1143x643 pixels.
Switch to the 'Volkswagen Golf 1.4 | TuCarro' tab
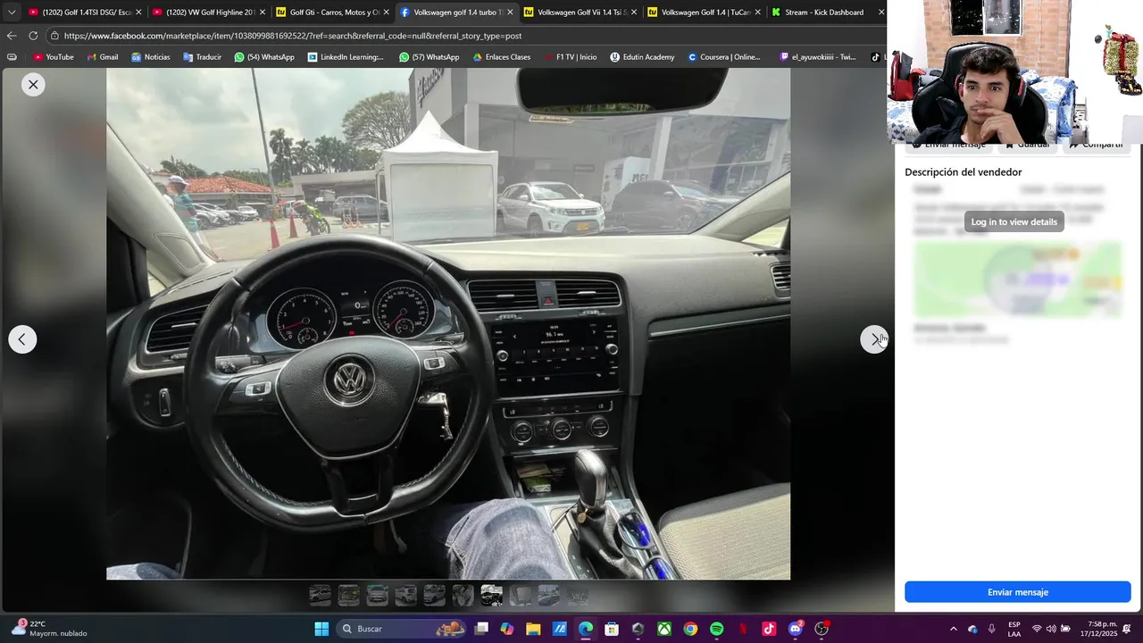[x=702, y=13]
